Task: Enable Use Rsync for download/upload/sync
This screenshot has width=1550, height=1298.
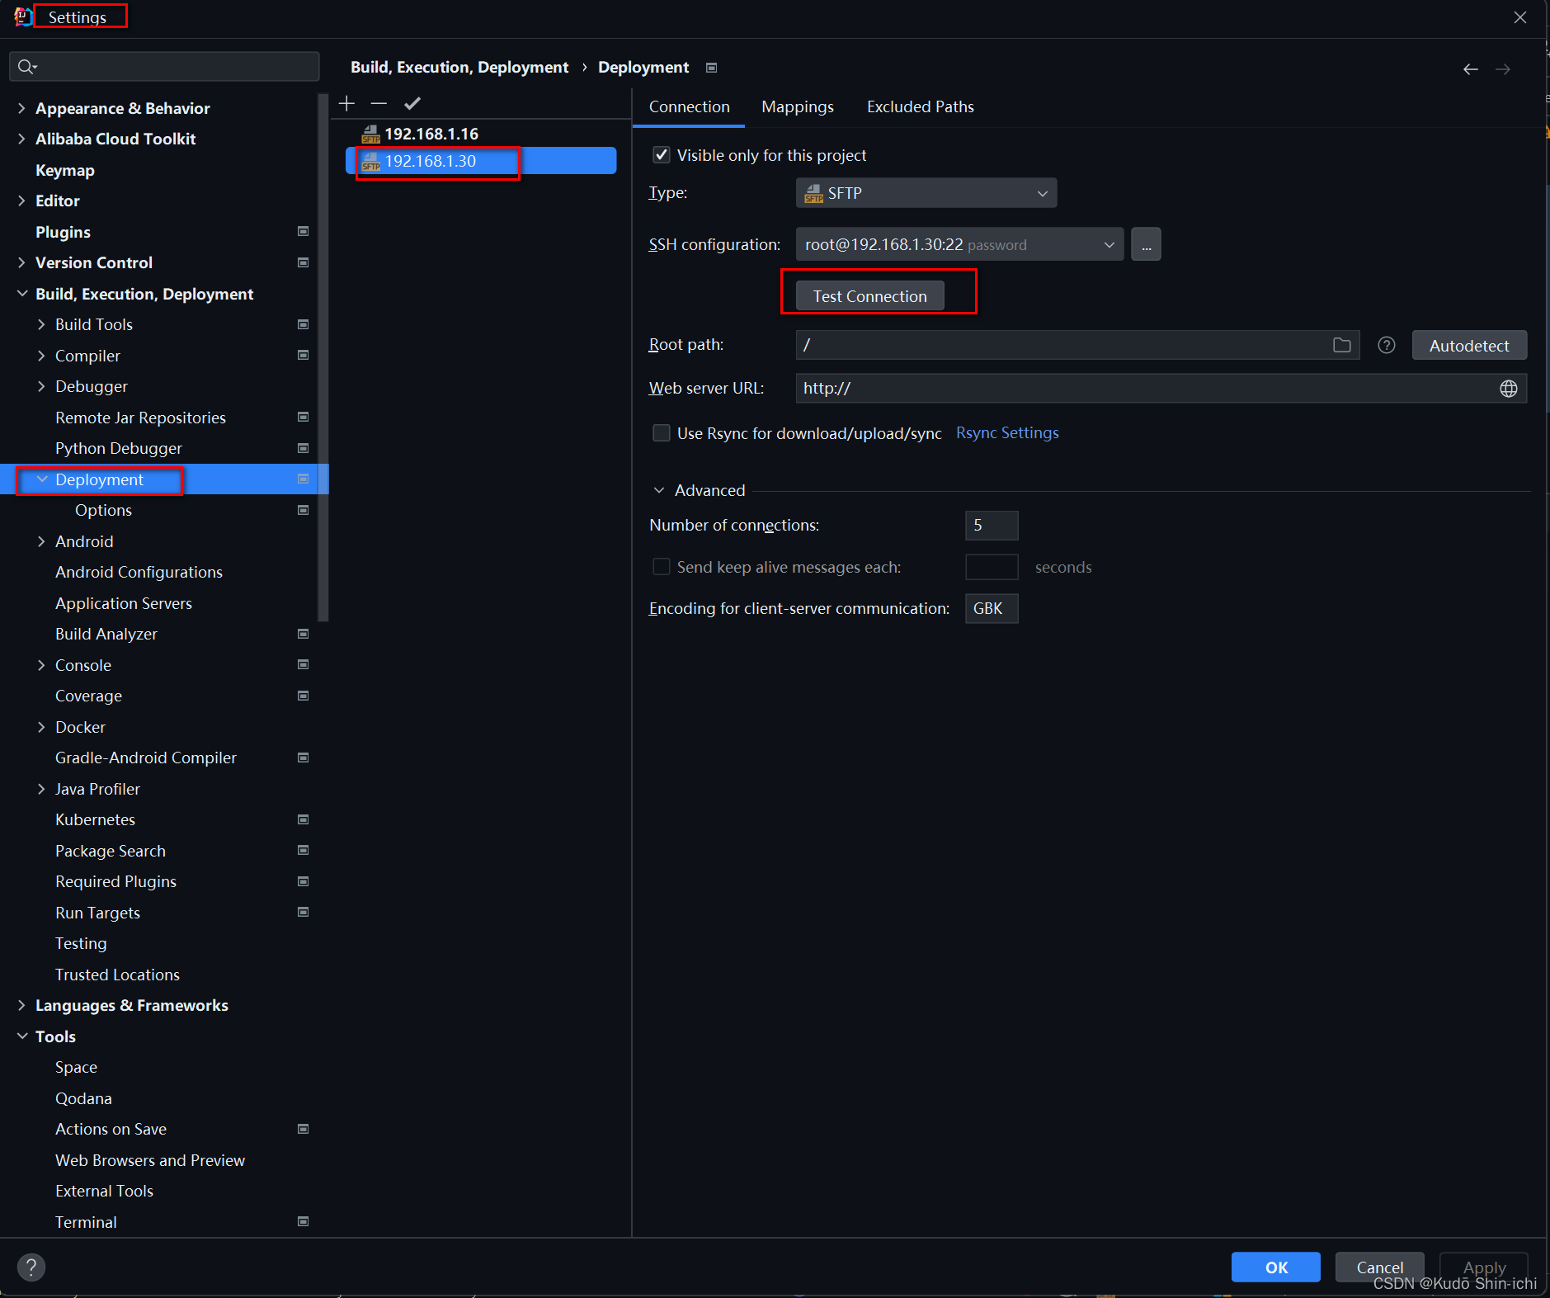Action: (x=662, y=433)
